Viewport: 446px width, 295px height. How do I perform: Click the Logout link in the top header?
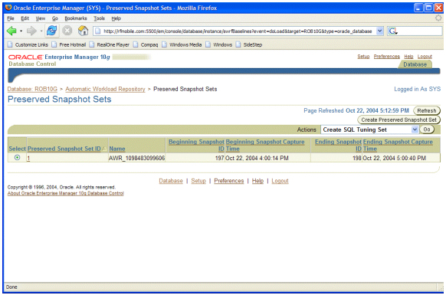tap(425, 57)
